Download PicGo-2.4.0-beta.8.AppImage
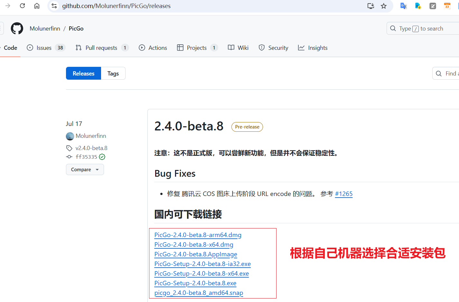 click(x=196, y=254)
